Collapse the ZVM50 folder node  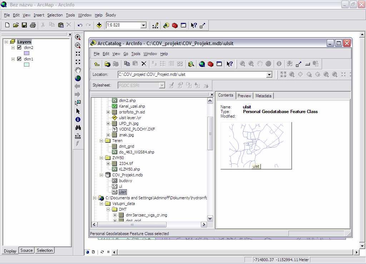pos(101,158)
